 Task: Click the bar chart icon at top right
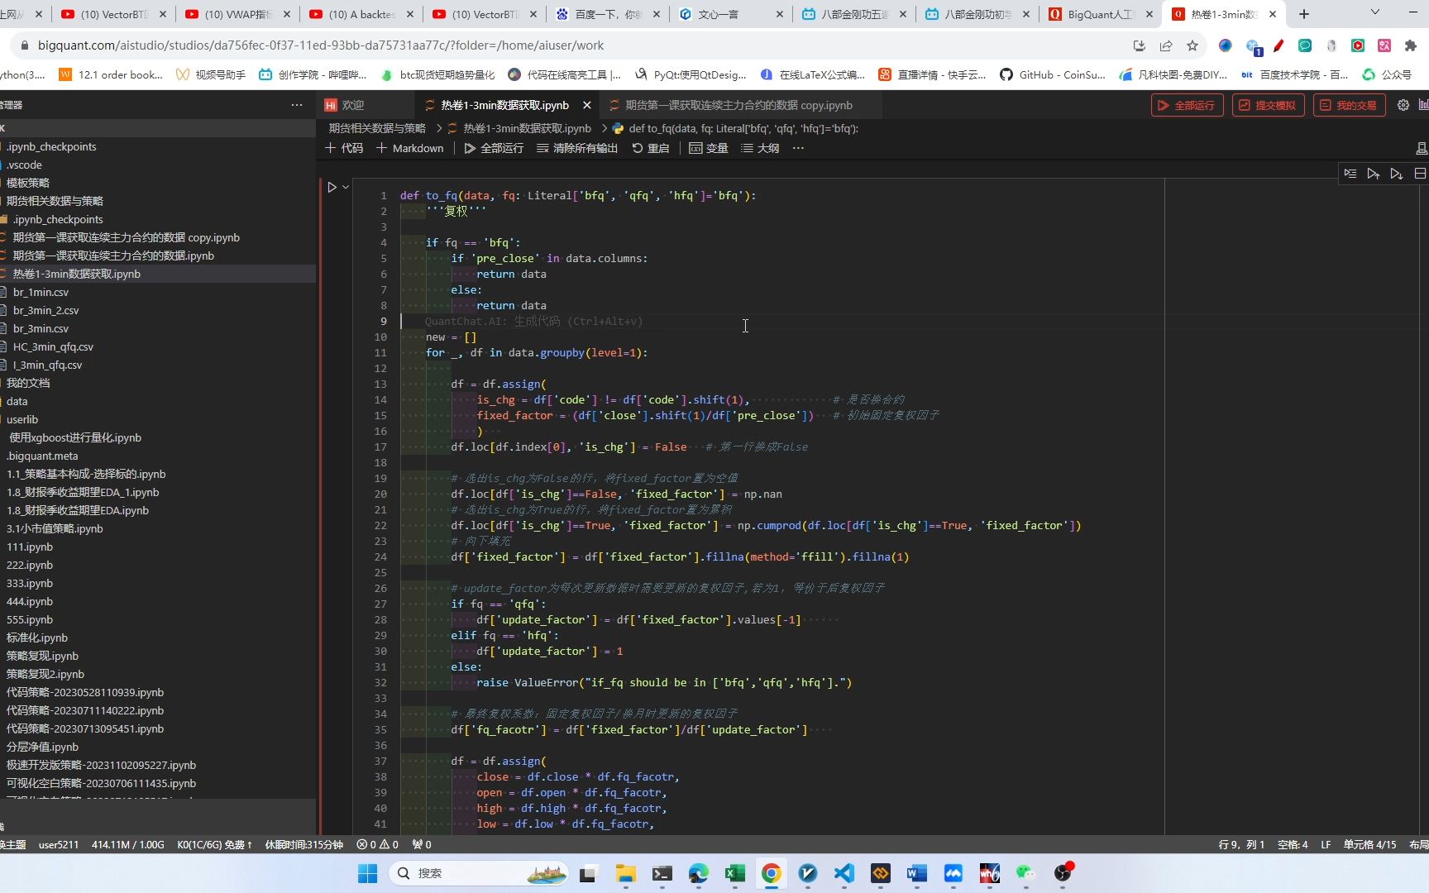point(1423,105)
